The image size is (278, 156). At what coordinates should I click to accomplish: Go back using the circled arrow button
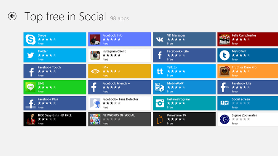[12, 16]
